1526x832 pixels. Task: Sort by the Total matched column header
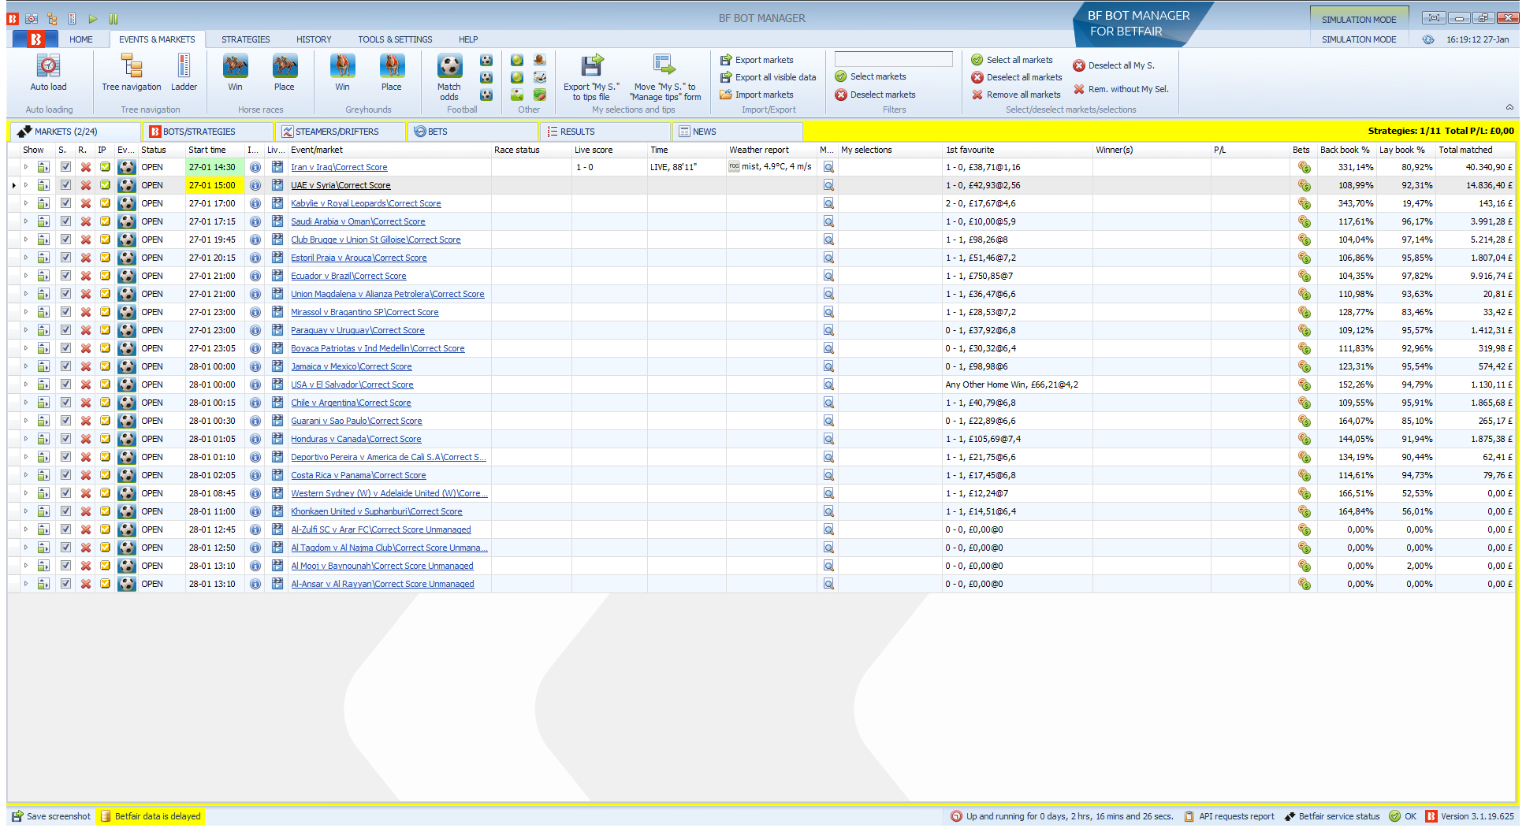click(1474, 150)
